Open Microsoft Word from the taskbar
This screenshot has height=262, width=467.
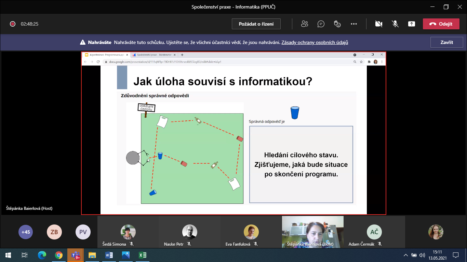pos(109,255)
